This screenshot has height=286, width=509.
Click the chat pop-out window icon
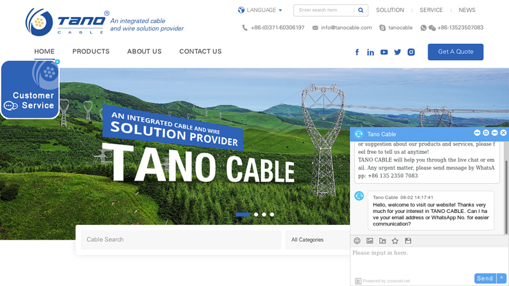point(485,133)
